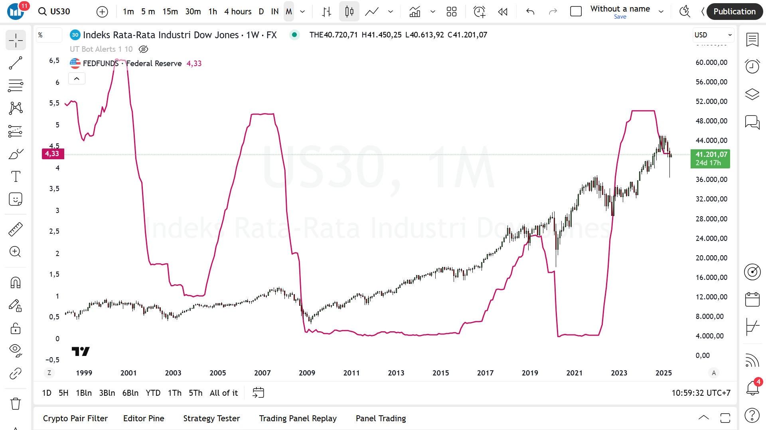The height and width of the screenshot is (430, 766).
Task: Open the timezone Z button
Action: [x=49, y=373]
